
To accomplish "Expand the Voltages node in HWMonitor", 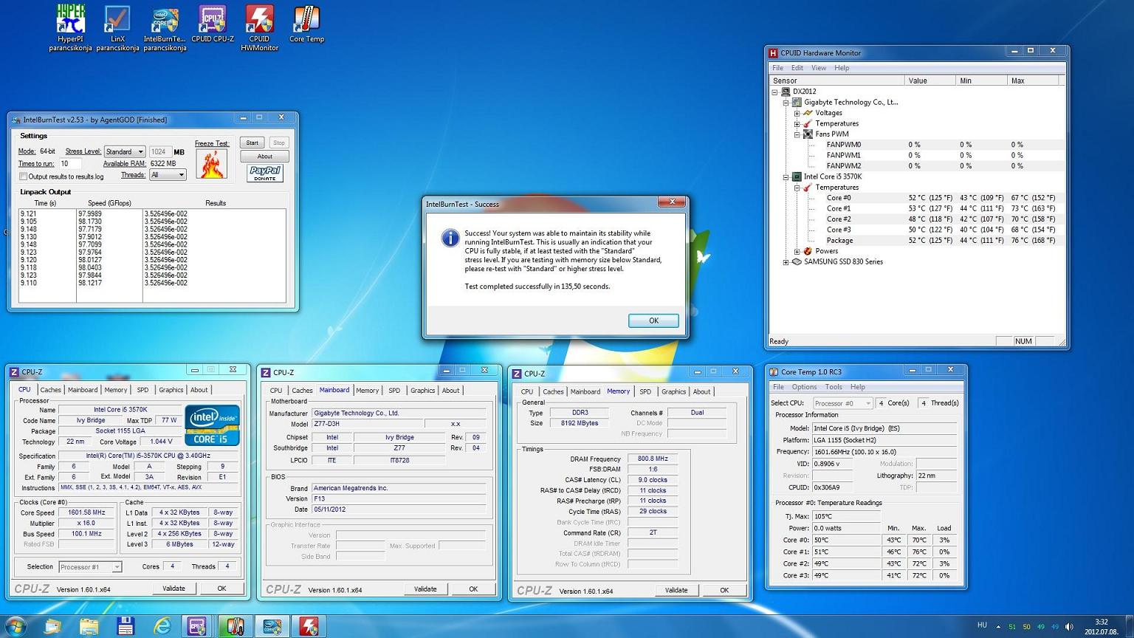I will pyautogui.click(x=797, y=113).
